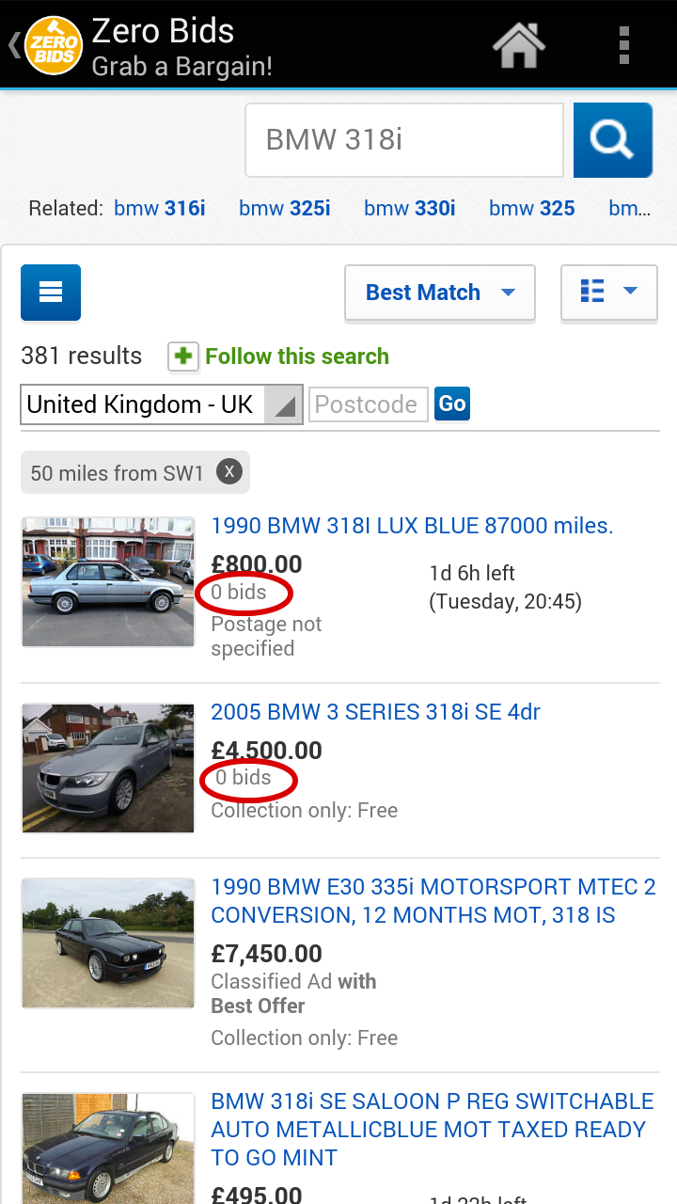
Task: Click the BMW 318i search input field
Action: click(403, 139)
